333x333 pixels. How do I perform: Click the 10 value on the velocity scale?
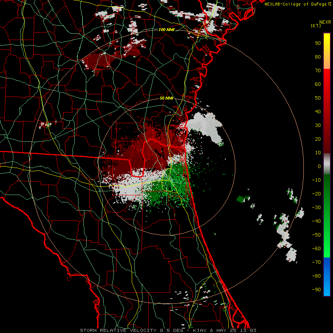318,153
